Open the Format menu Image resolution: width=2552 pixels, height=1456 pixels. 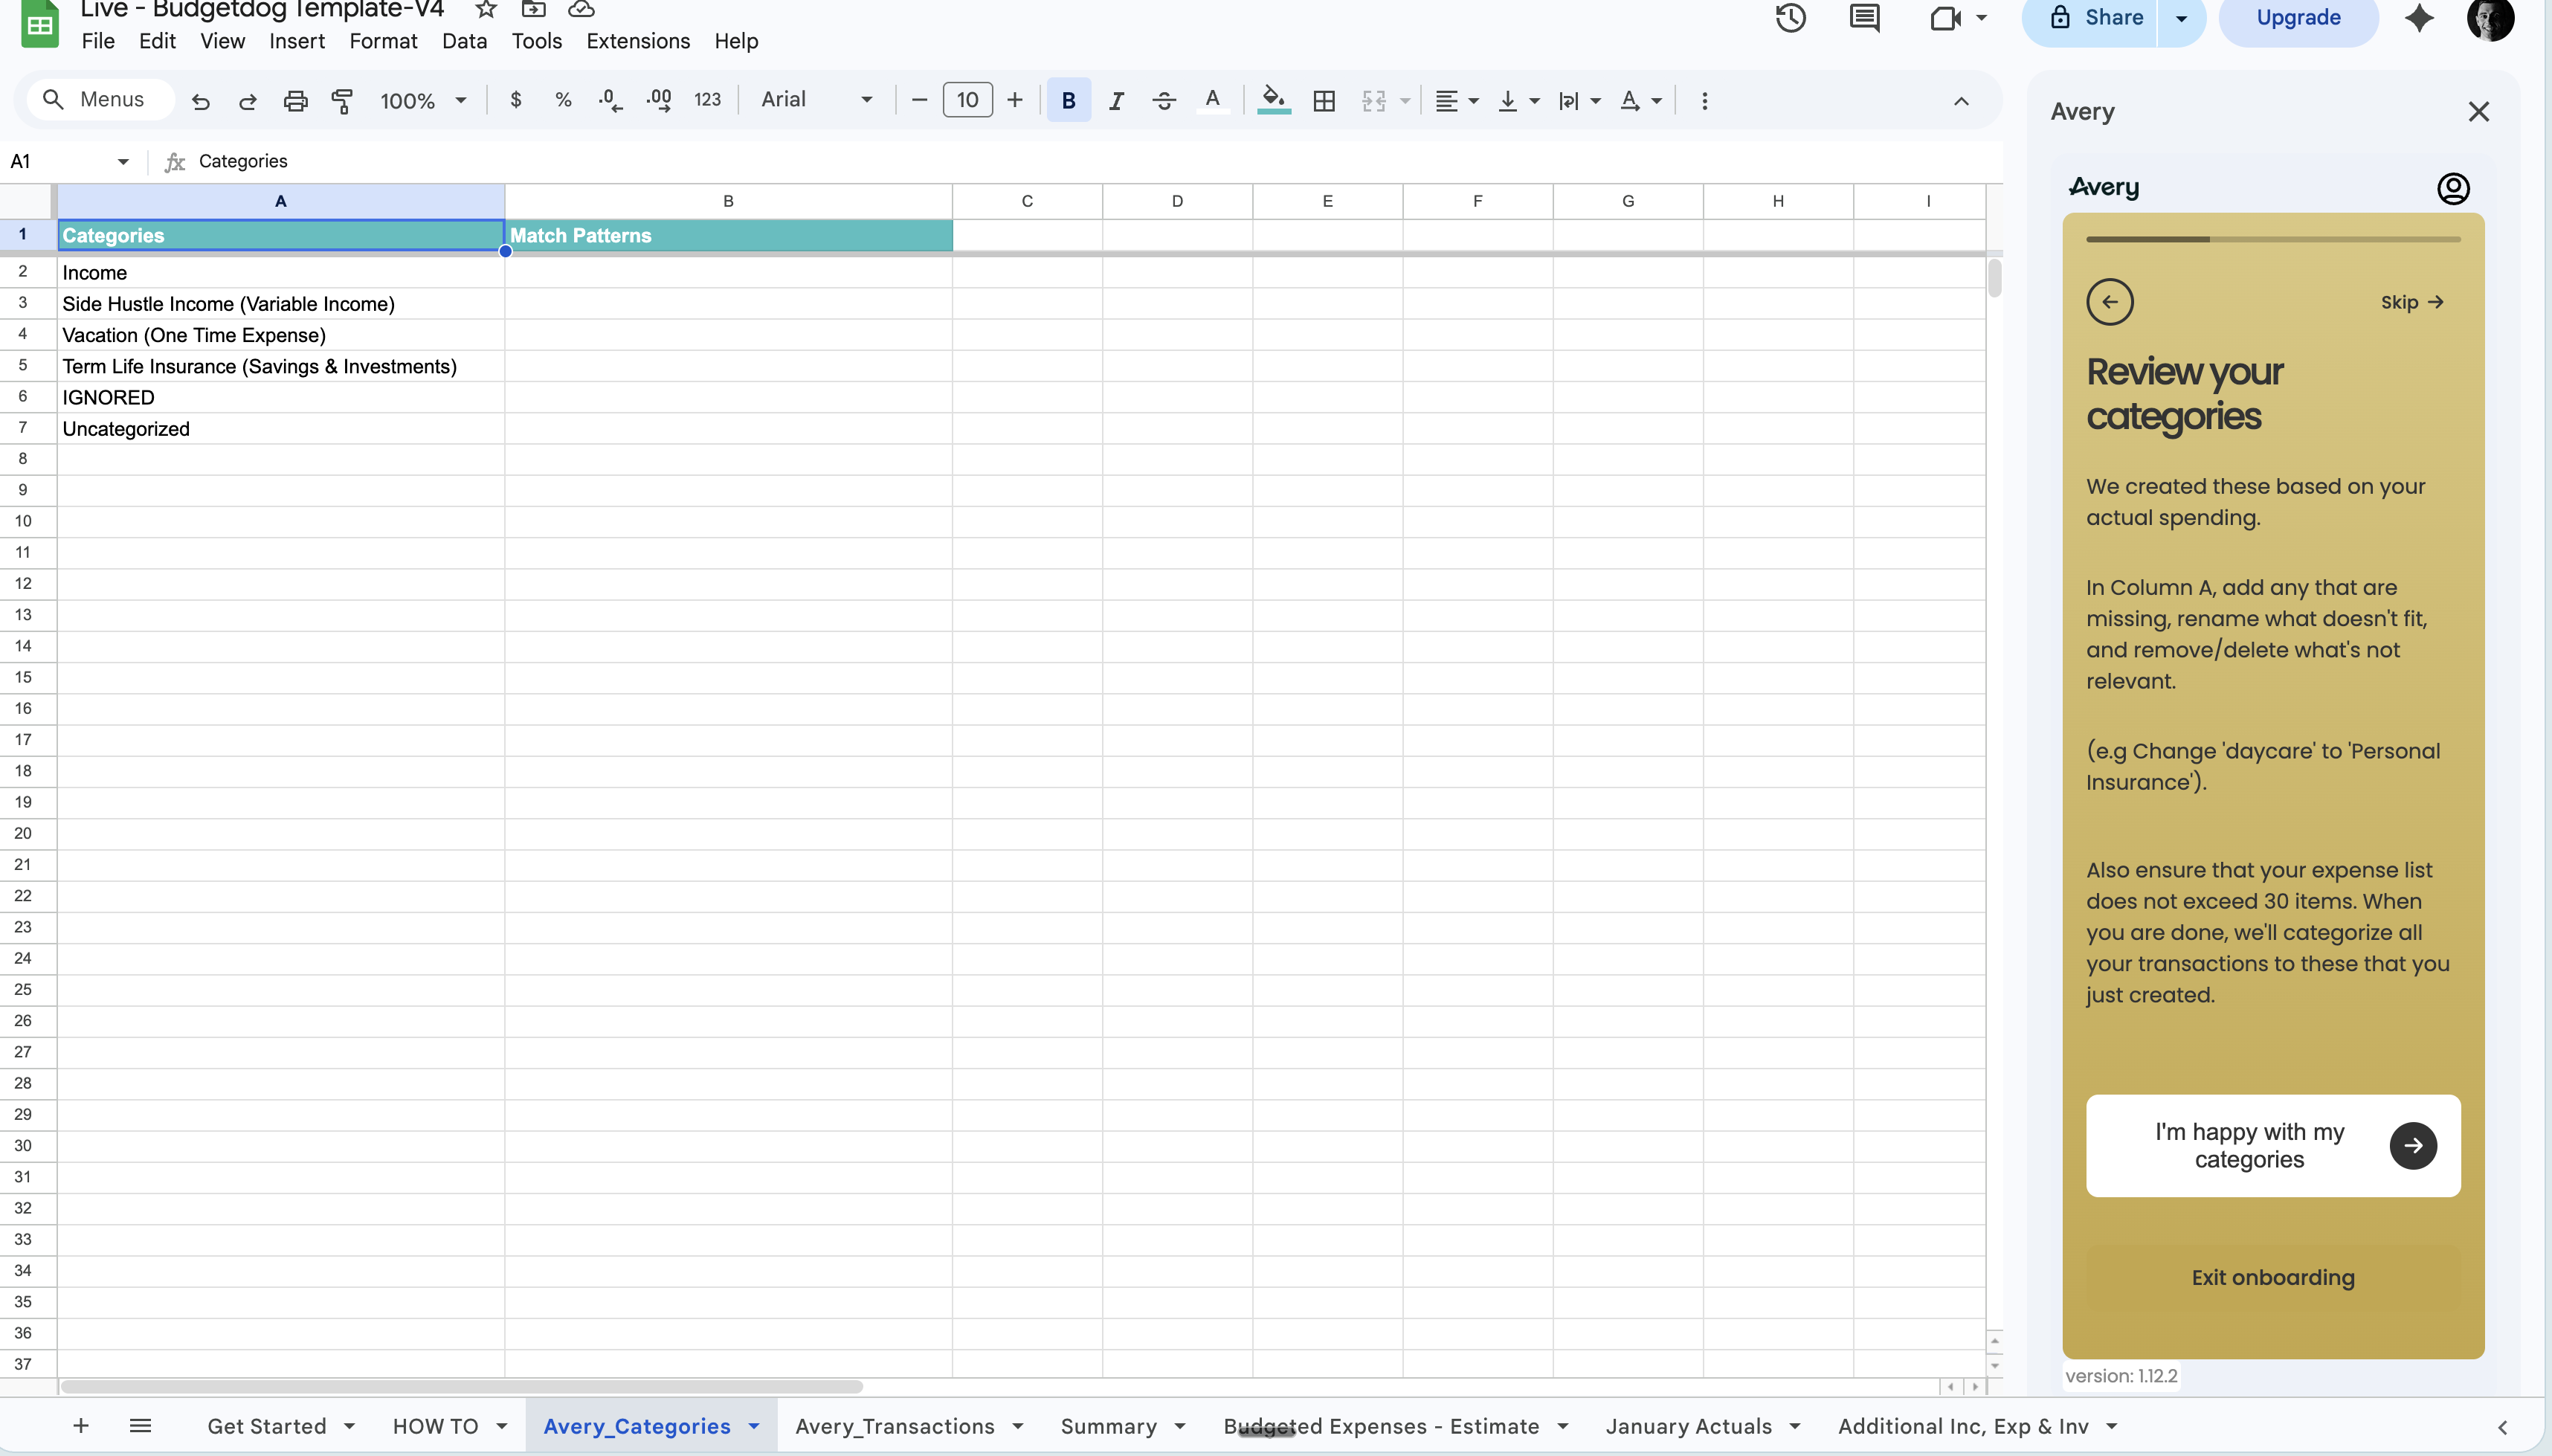click(x=383, y=41)
